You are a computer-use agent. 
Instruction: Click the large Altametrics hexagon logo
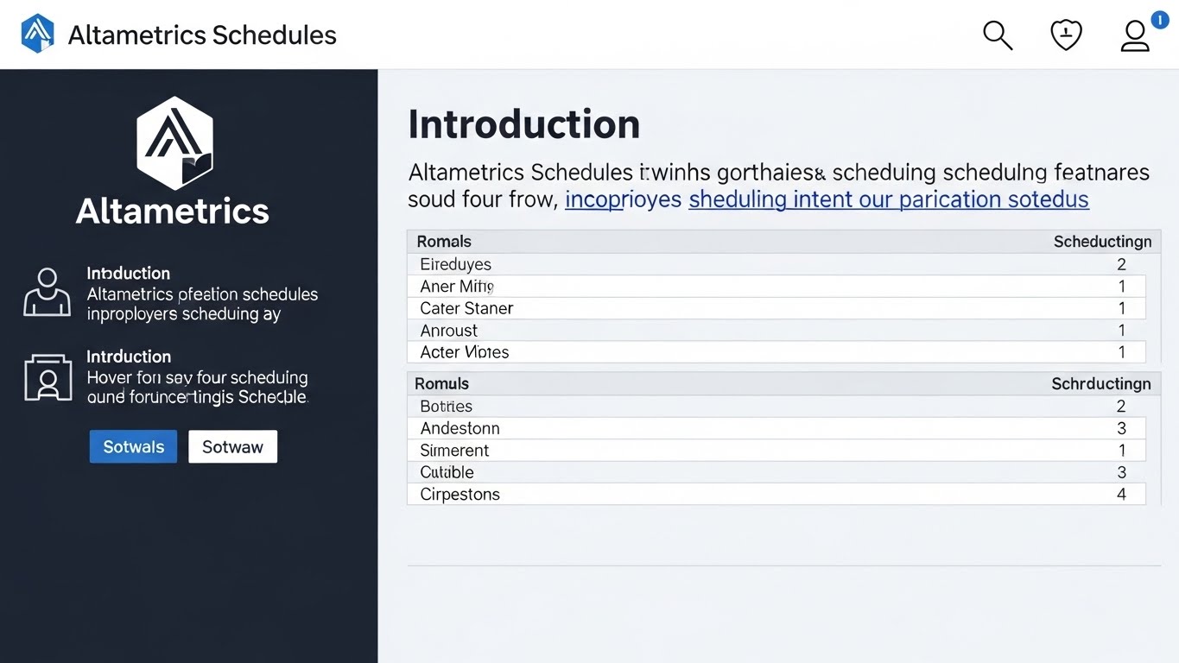[174, 142]
